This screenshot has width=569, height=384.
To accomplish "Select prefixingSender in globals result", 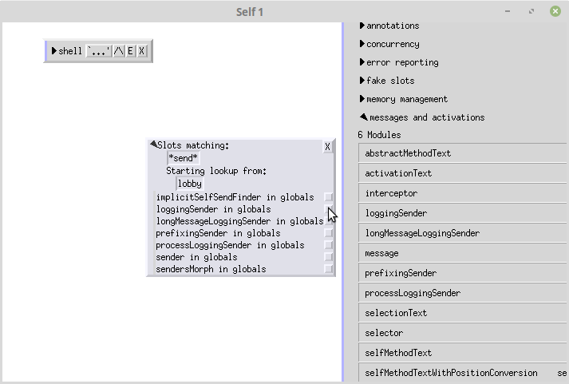I will click(218, 233).
